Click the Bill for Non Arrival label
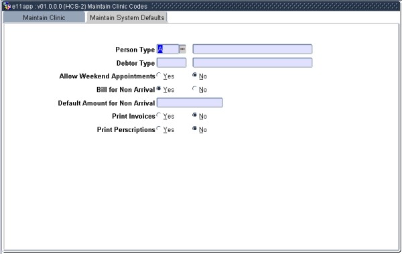 click(126, 90)
